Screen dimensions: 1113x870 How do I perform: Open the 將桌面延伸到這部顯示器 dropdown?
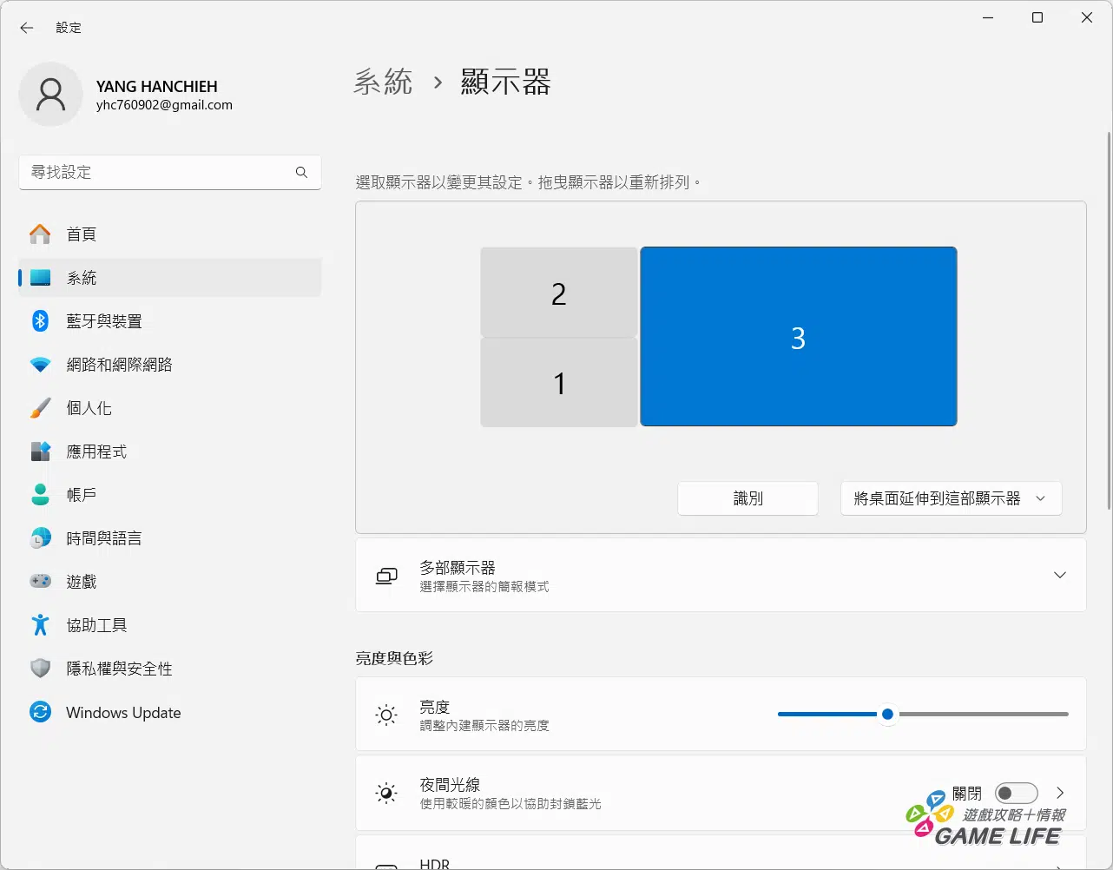(x=951, y=499)
